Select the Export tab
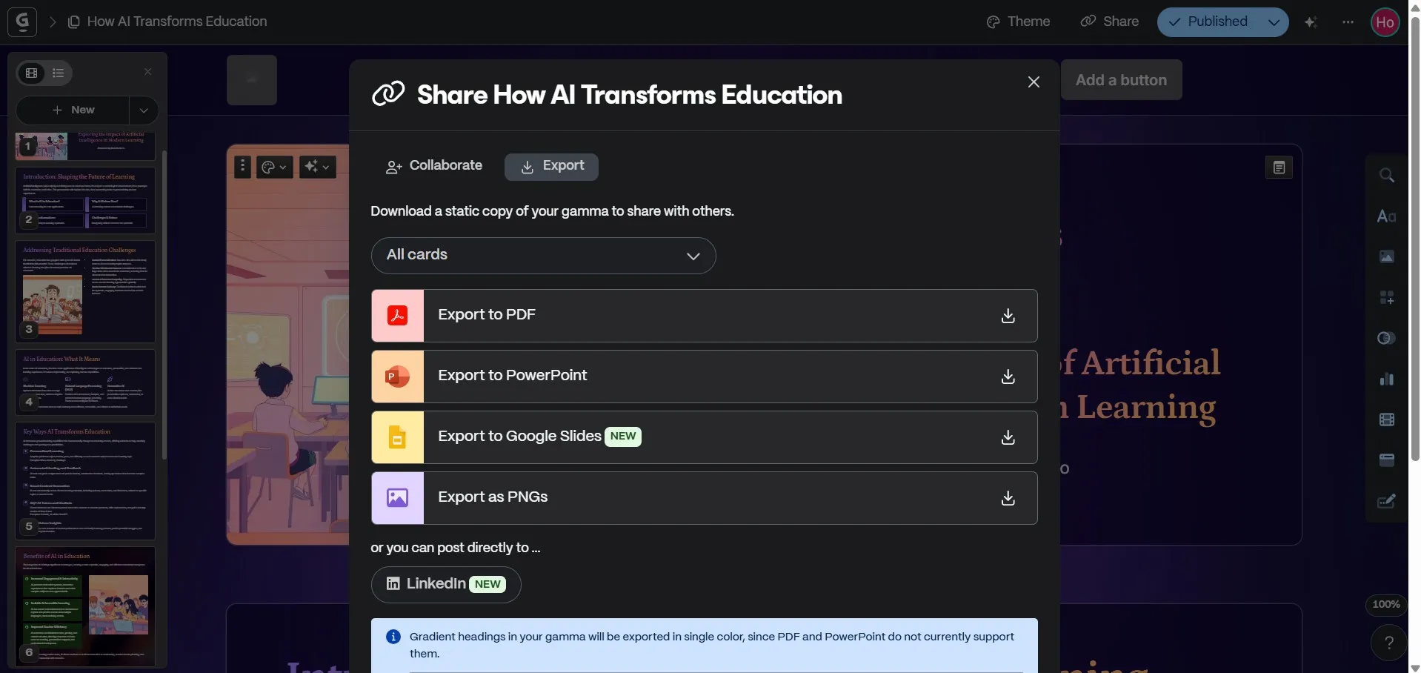 (x=551, y=167)
